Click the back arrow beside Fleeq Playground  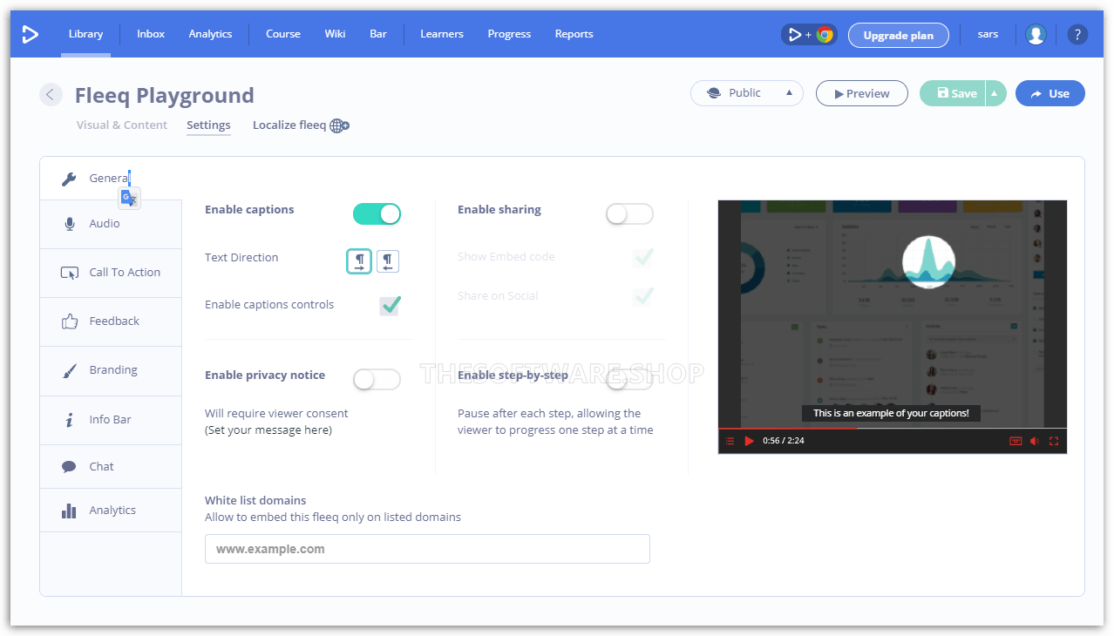click(x=51, y=95)
